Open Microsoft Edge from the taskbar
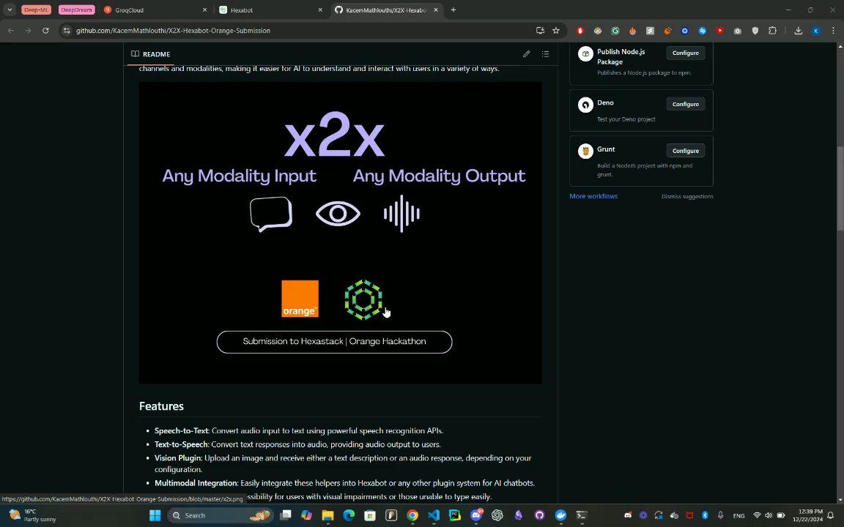The width and height of the screenshot is (844, 527). 349,515
